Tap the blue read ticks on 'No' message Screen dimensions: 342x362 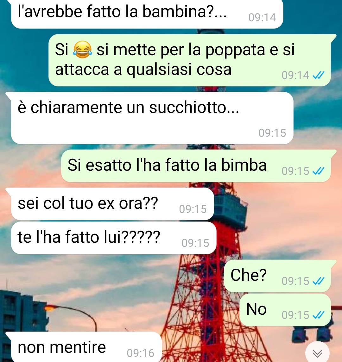point(319,315)
